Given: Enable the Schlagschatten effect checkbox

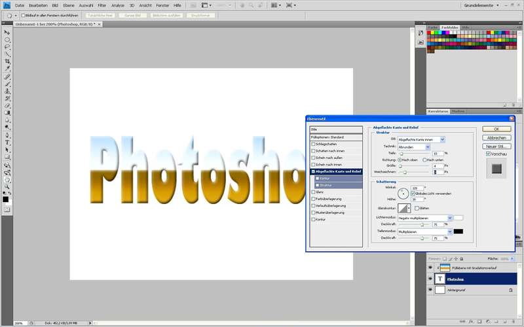Looking at the screenshot, I should tap(313, 144).
